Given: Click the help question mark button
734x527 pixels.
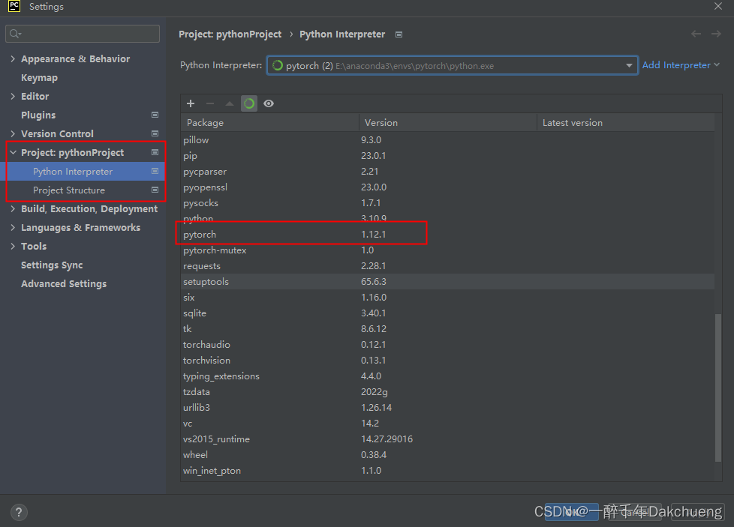Looking at the screenshot, I should coord(19,512).
